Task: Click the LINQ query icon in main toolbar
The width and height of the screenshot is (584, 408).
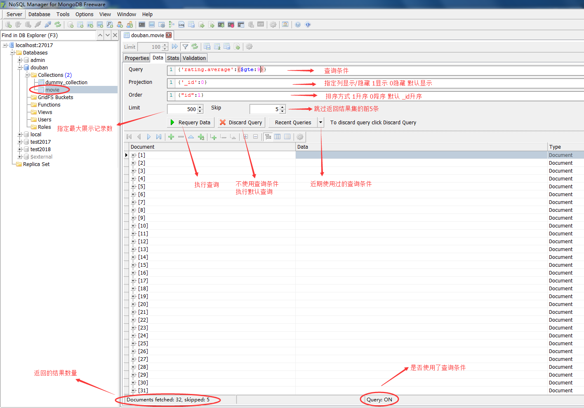Action: tap(181, 25)
